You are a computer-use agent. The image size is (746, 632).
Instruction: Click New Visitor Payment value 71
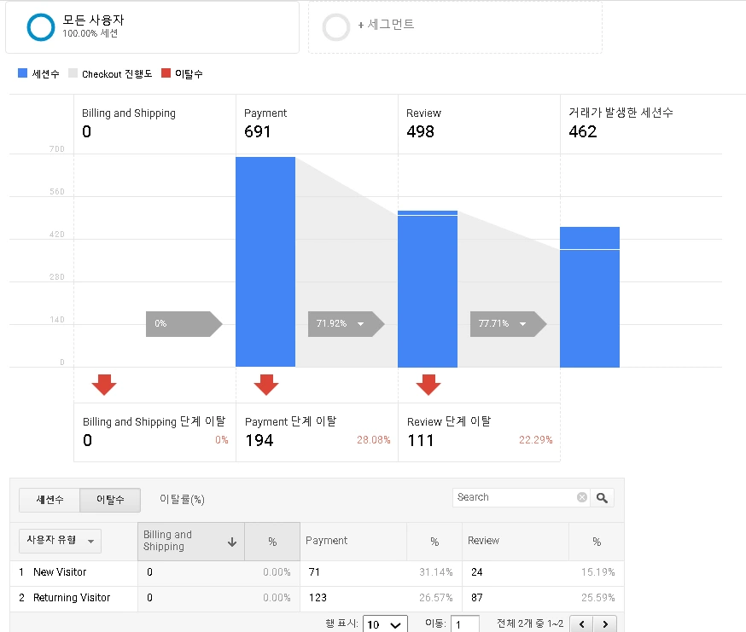tap(314, 572)
